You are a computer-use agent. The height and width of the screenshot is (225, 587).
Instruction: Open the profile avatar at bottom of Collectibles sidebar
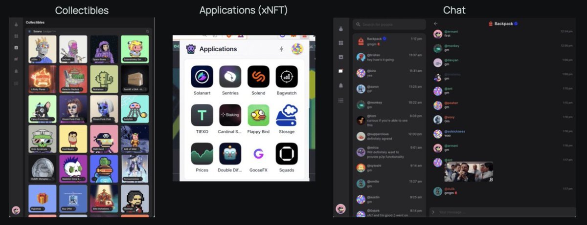point(16,210)
